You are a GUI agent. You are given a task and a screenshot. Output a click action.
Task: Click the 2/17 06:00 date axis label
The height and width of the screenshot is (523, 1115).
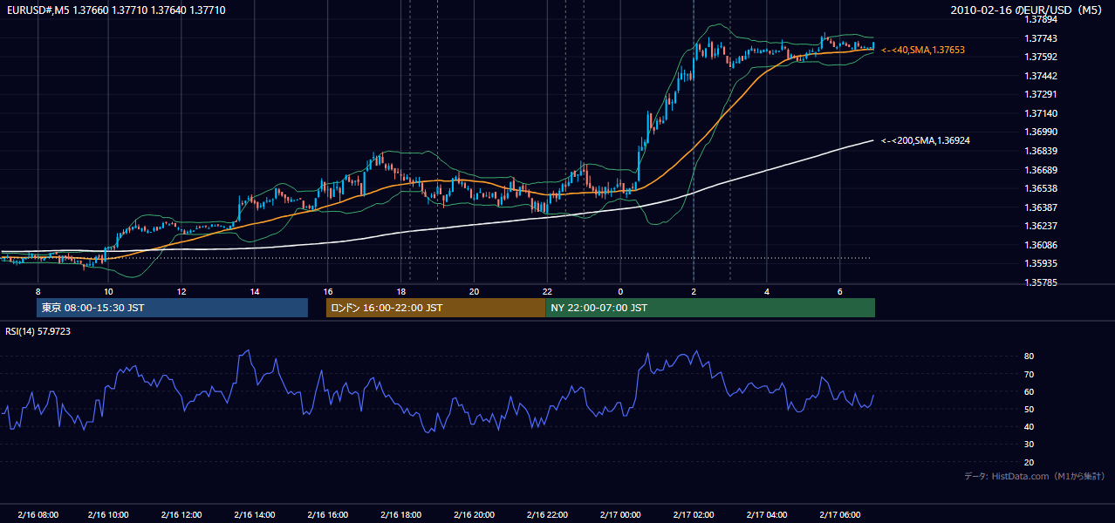pyautogui.click(x=839, y=514)
